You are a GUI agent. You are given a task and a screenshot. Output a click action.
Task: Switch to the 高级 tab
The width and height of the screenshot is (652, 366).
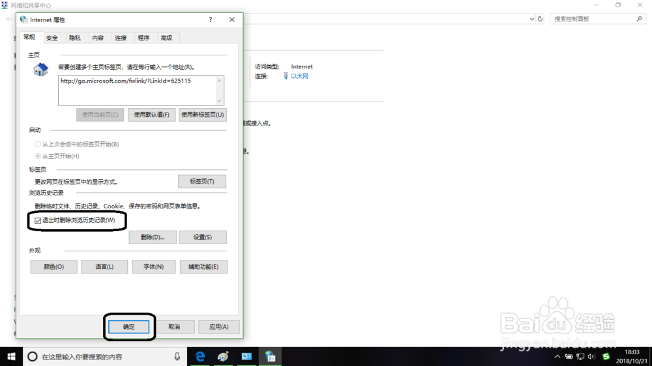[x=166, y=38]
